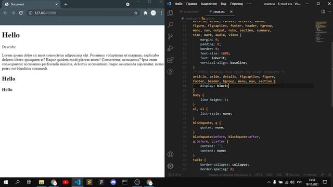Open a new Chrome tab with plus

click(66, 4)
